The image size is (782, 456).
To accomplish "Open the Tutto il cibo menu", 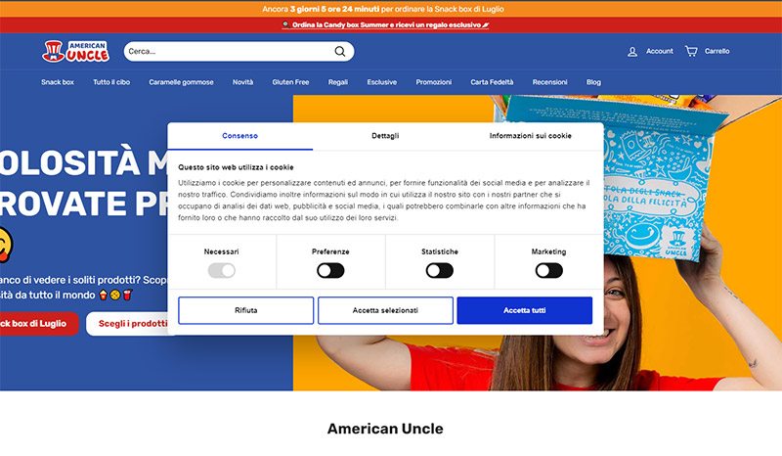I will pos(111,82).
